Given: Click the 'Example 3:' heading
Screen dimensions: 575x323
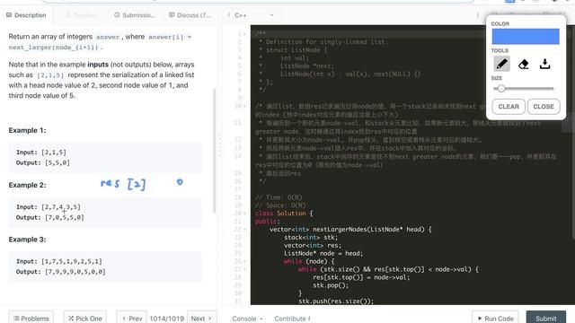Looking at the screenshot, I should tap(28, 240).
